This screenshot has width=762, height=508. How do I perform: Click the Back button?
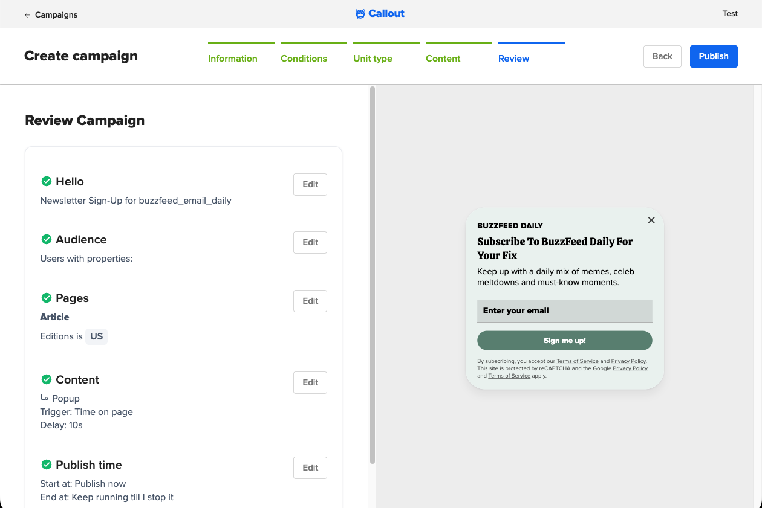pos(662,56)
